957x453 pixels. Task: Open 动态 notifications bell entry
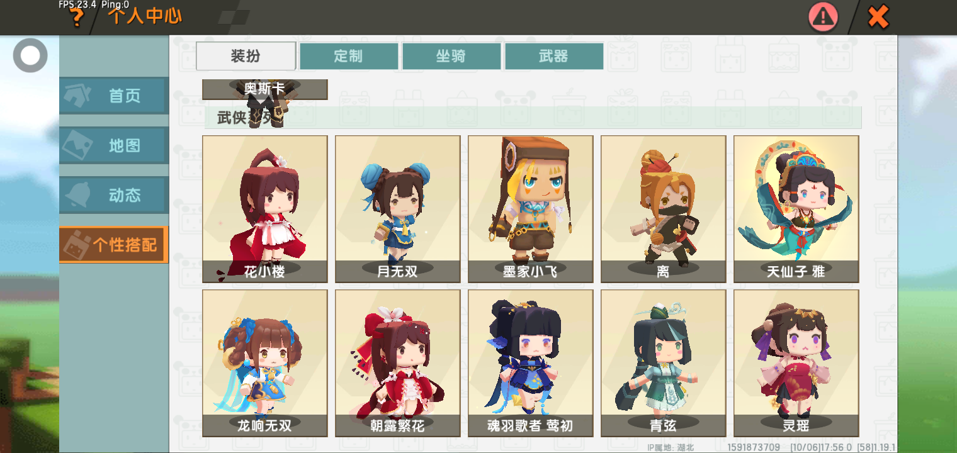pos(114,195)
